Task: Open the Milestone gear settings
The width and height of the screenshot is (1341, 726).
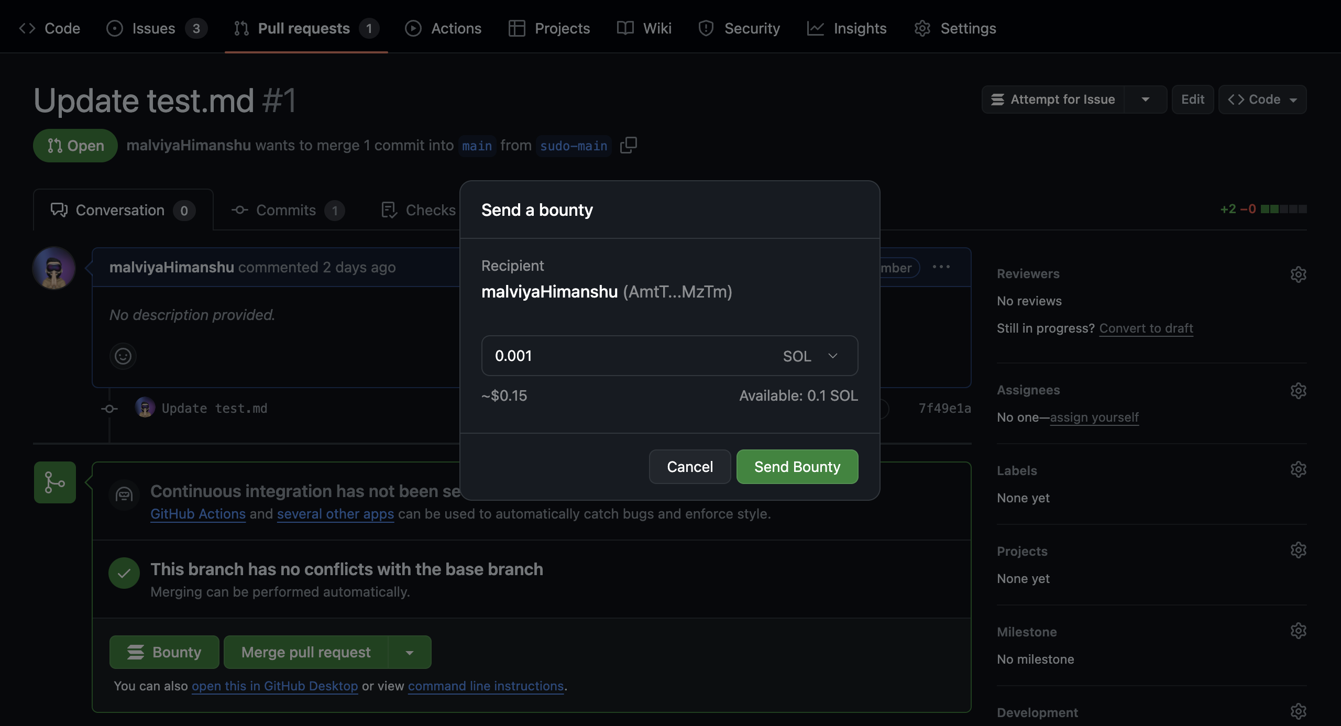Action: pos(1298,631)
